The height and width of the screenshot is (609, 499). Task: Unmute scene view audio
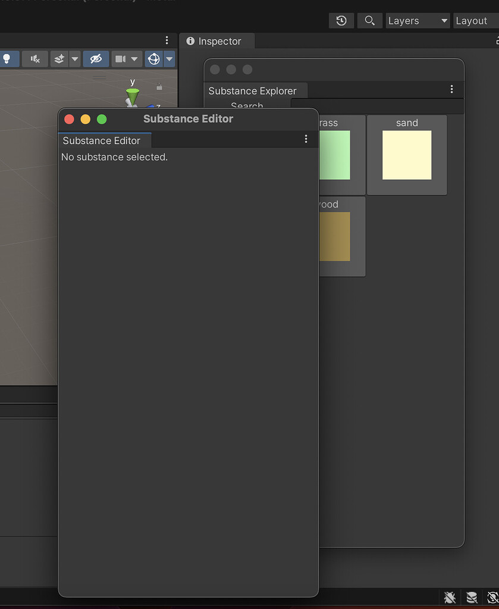point(34,58)
